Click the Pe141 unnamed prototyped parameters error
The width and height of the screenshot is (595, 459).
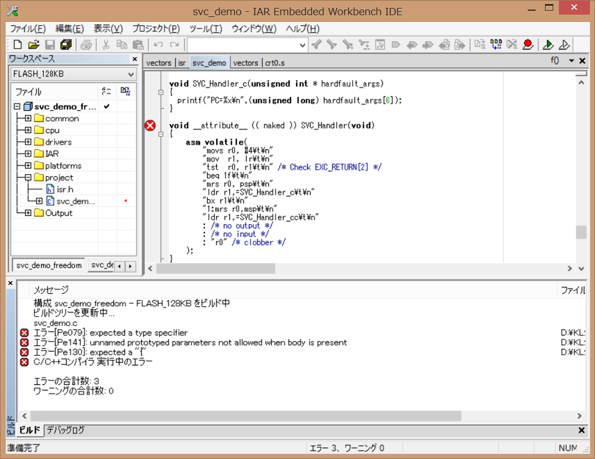click(190, 342)
